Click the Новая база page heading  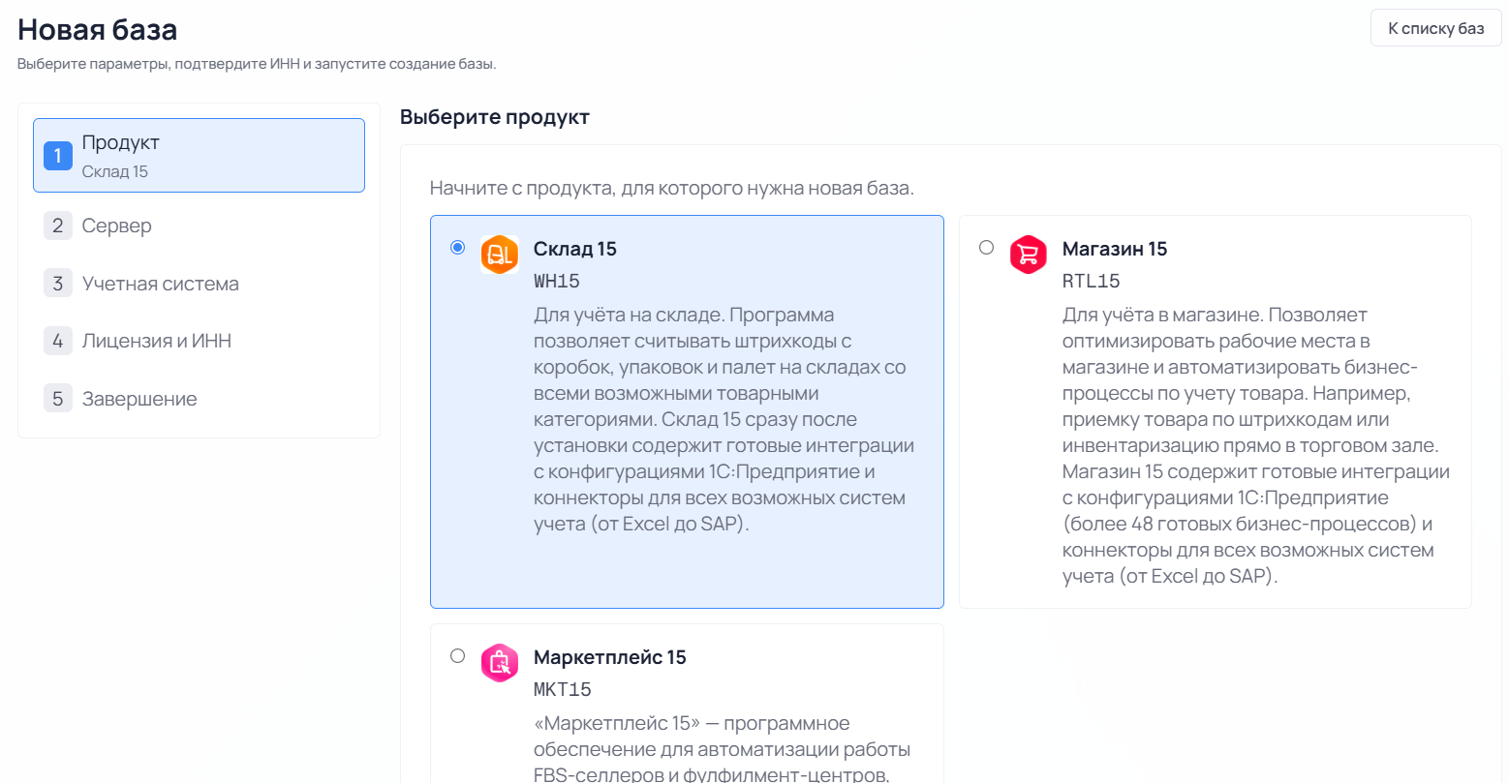(x=98, y=30)
